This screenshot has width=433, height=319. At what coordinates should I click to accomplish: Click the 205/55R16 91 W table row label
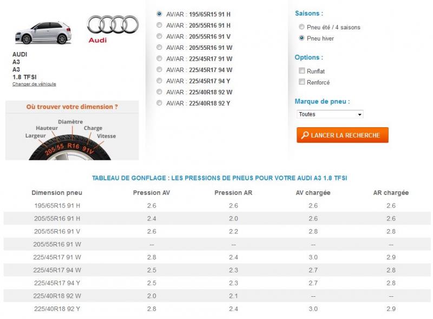pos(57,244)
